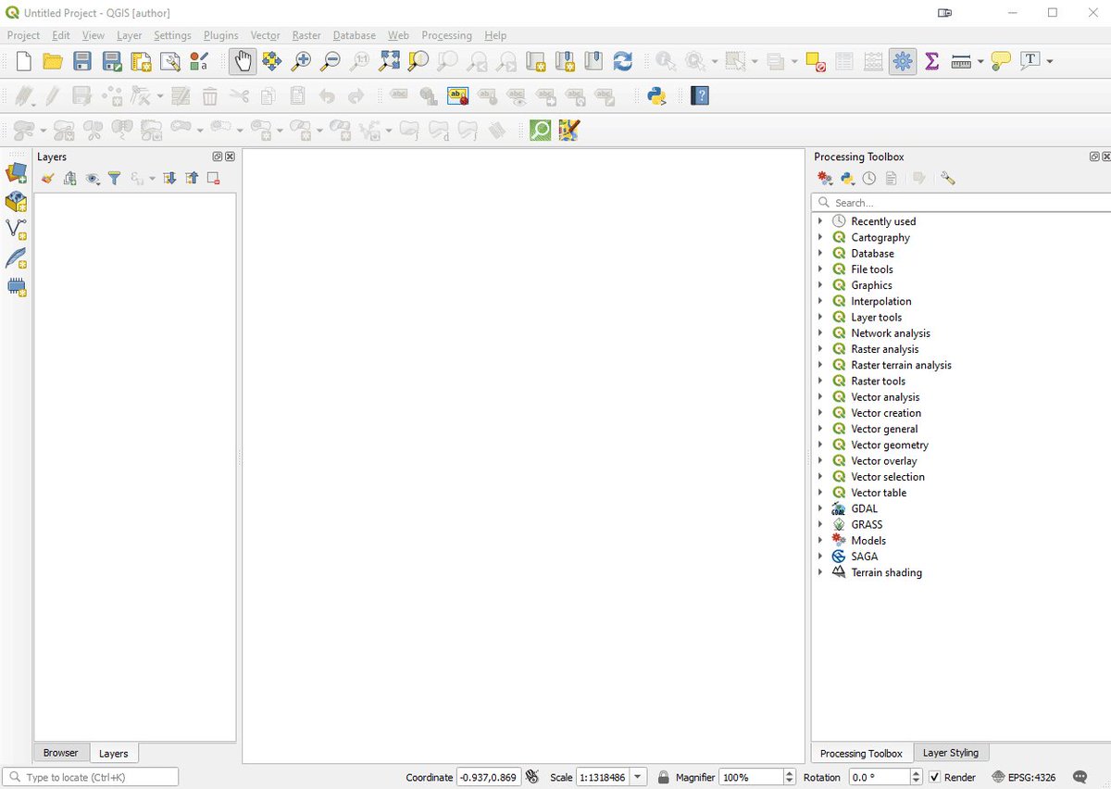Expand the Recently used group
This screenshot has width=1111, height=789.
point(820,221)
